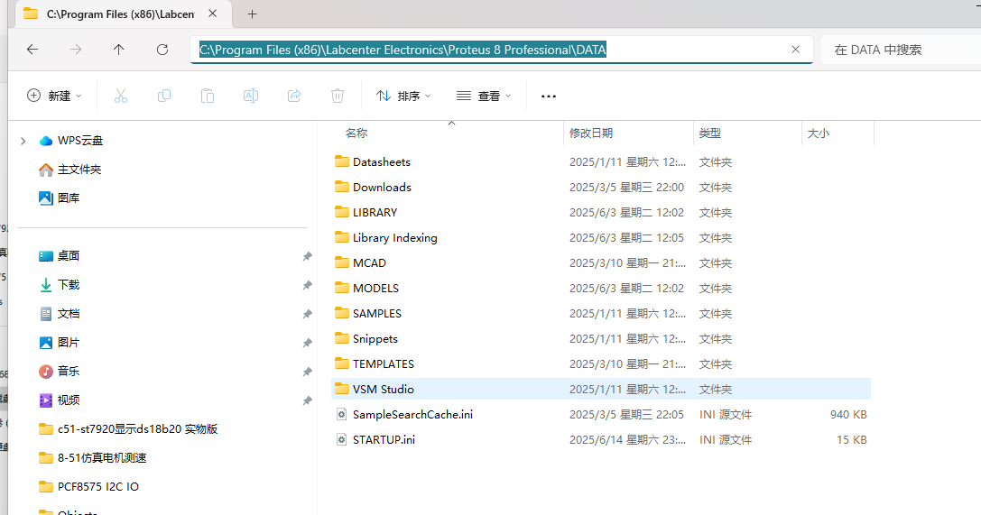Open 图片 (Pictures) quick access item

point(69,343)
